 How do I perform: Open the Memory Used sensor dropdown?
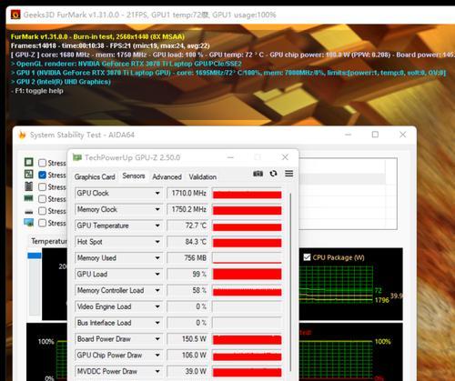(x=157, y=258)
